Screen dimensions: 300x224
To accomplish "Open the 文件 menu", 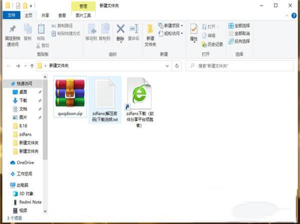I will point(10,15).
